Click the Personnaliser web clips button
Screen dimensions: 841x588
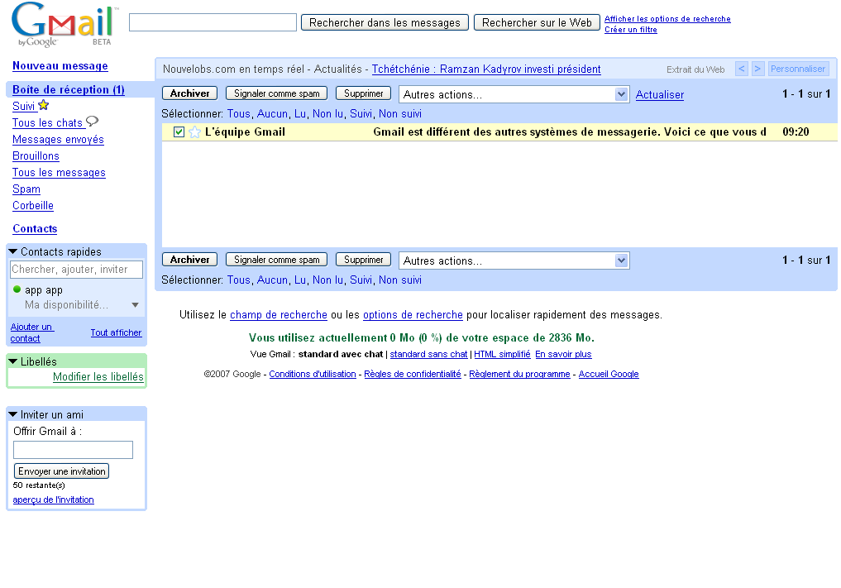(798, 69)
